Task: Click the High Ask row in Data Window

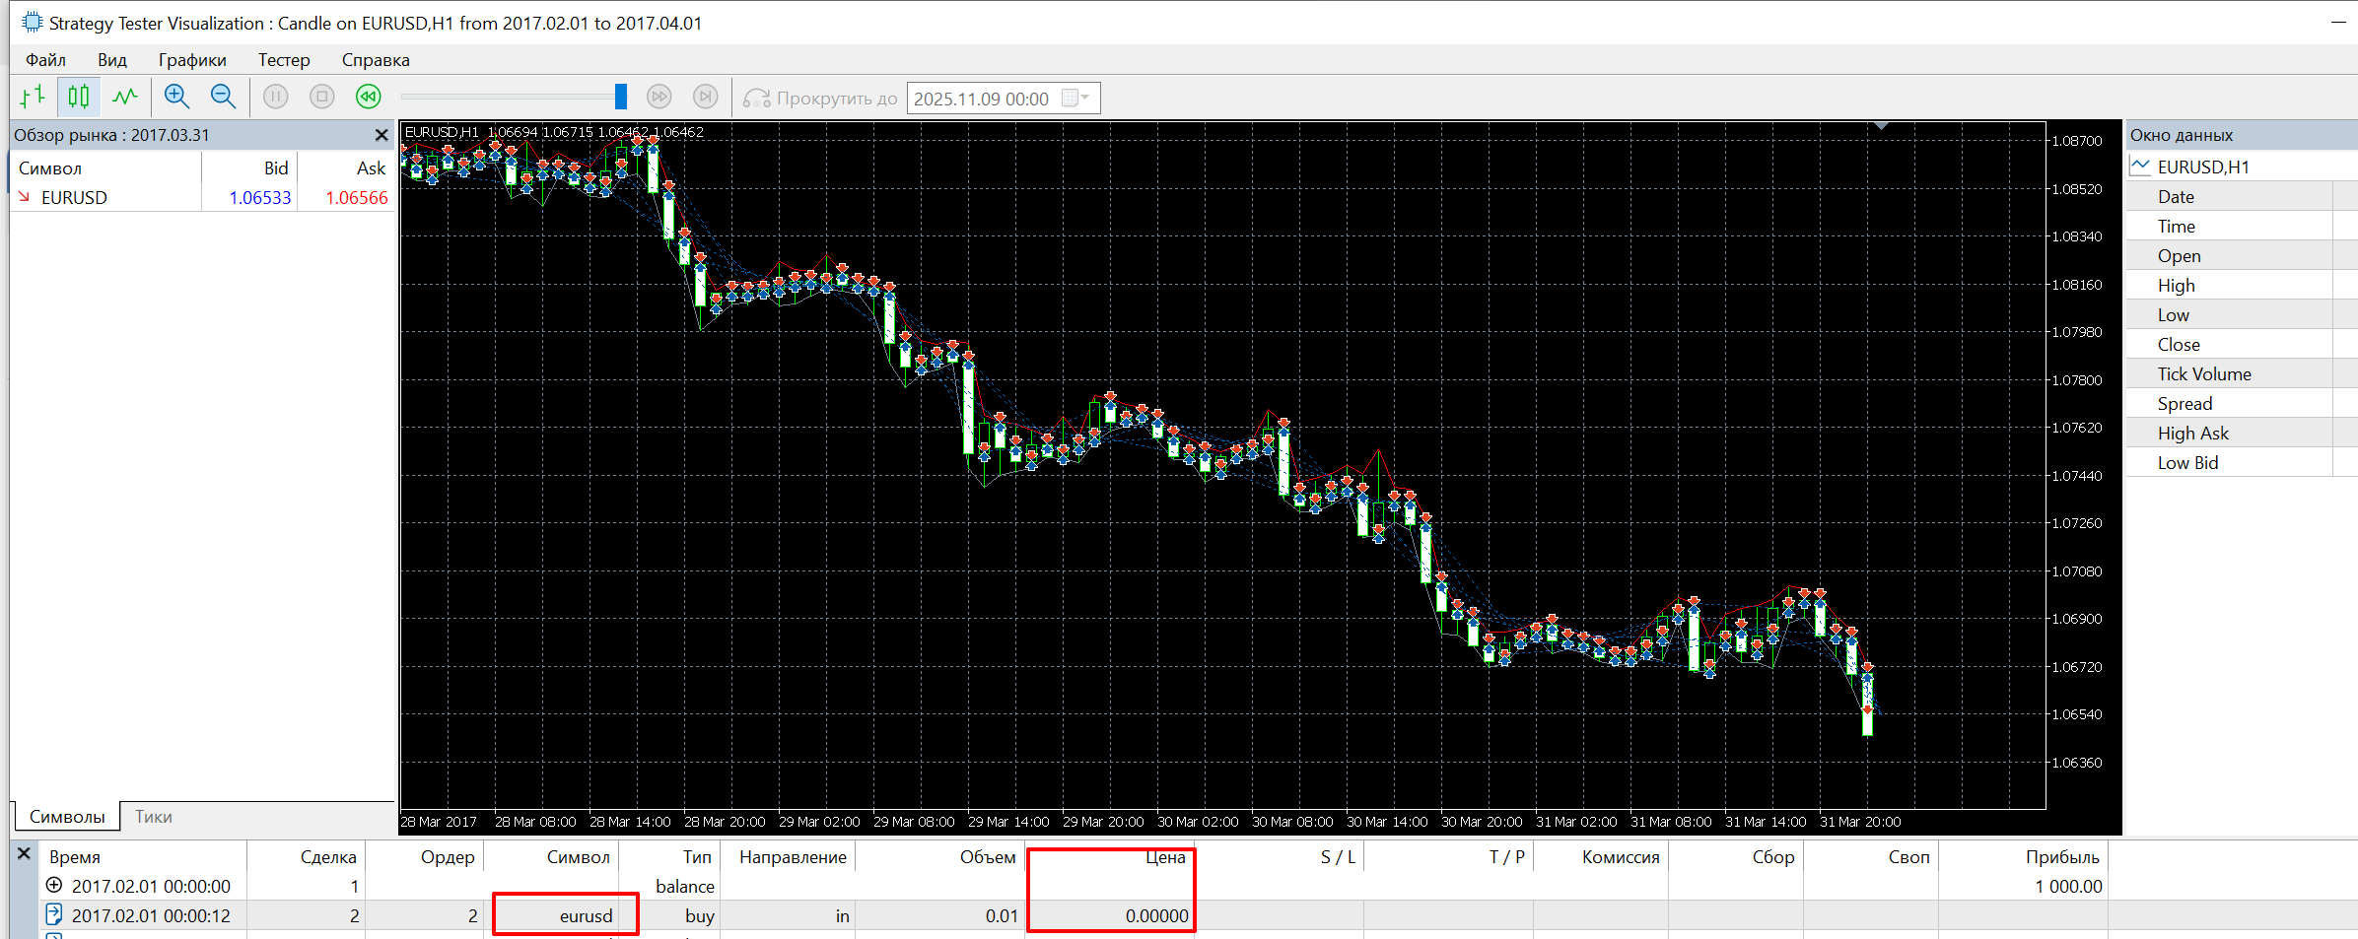Action: pyautogui.click(x=2240, y=434)
